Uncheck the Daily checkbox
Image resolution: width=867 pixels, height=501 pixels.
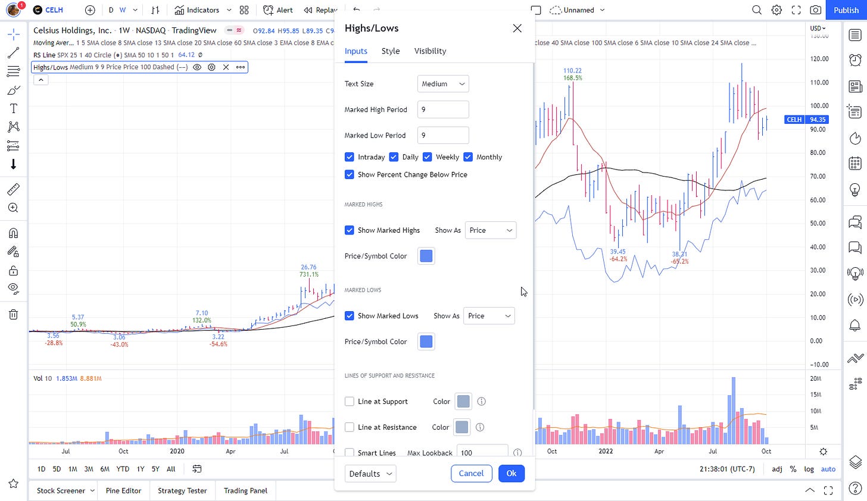pos(394,157)
